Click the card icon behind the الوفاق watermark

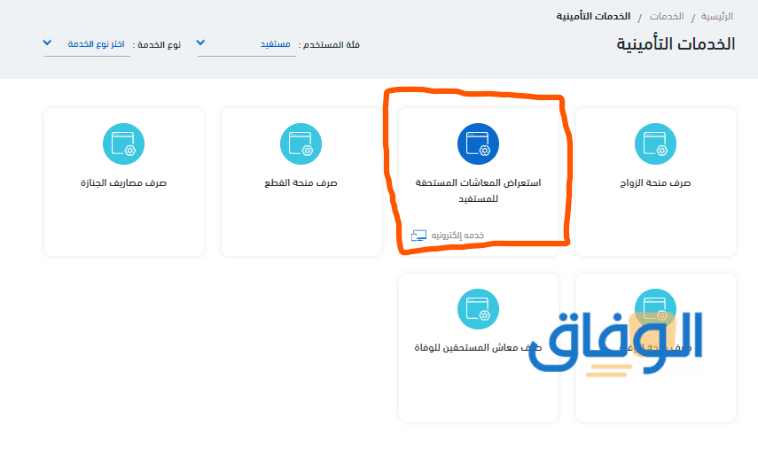click(655, 309)
